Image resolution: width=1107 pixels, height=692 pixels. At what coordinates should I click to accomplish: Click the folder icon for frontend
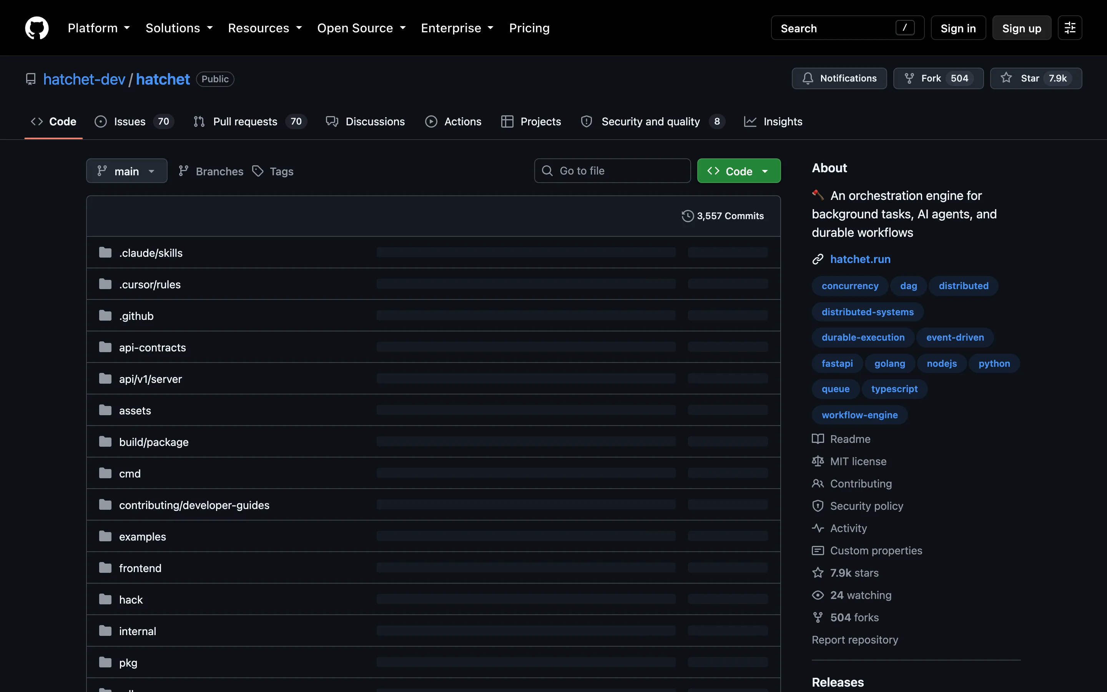click(x=105, y=568)
